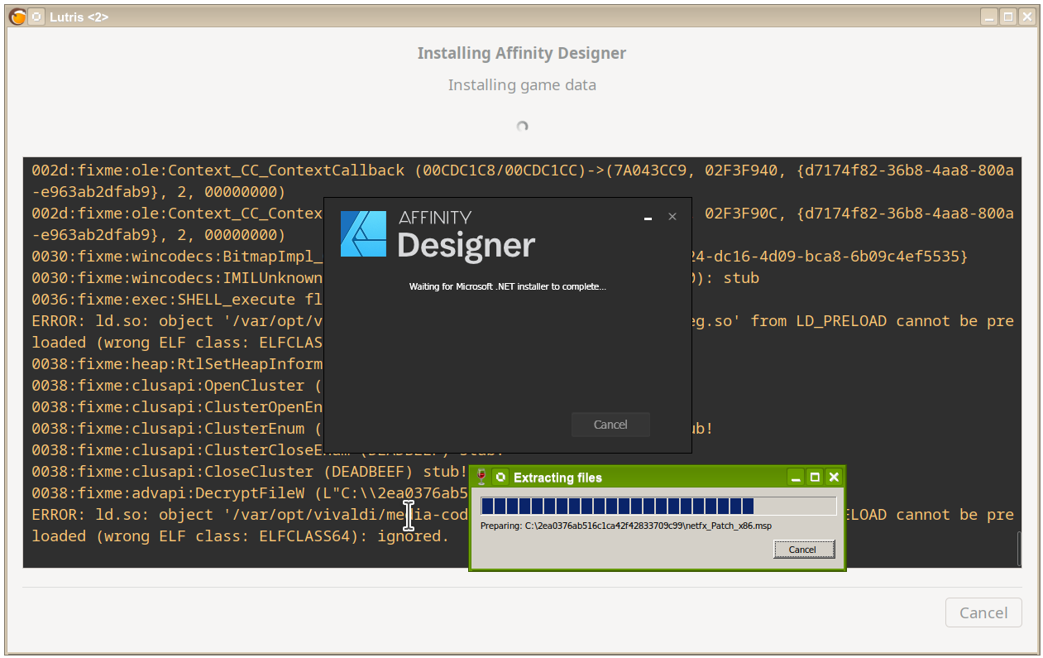Viewport: 1043px width, 658px height.
Task: Close the Extracting files window
Action: click(x=834, y=478)
